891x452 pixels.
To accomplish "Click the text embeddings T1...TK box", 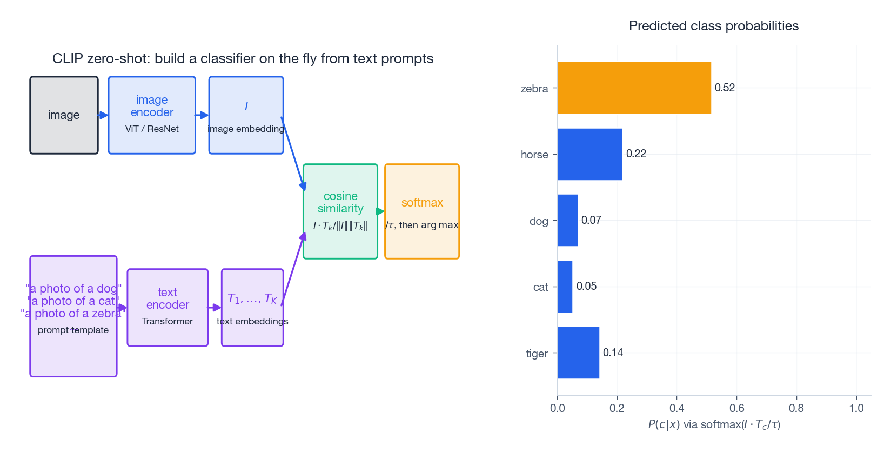I will point(252,307).
